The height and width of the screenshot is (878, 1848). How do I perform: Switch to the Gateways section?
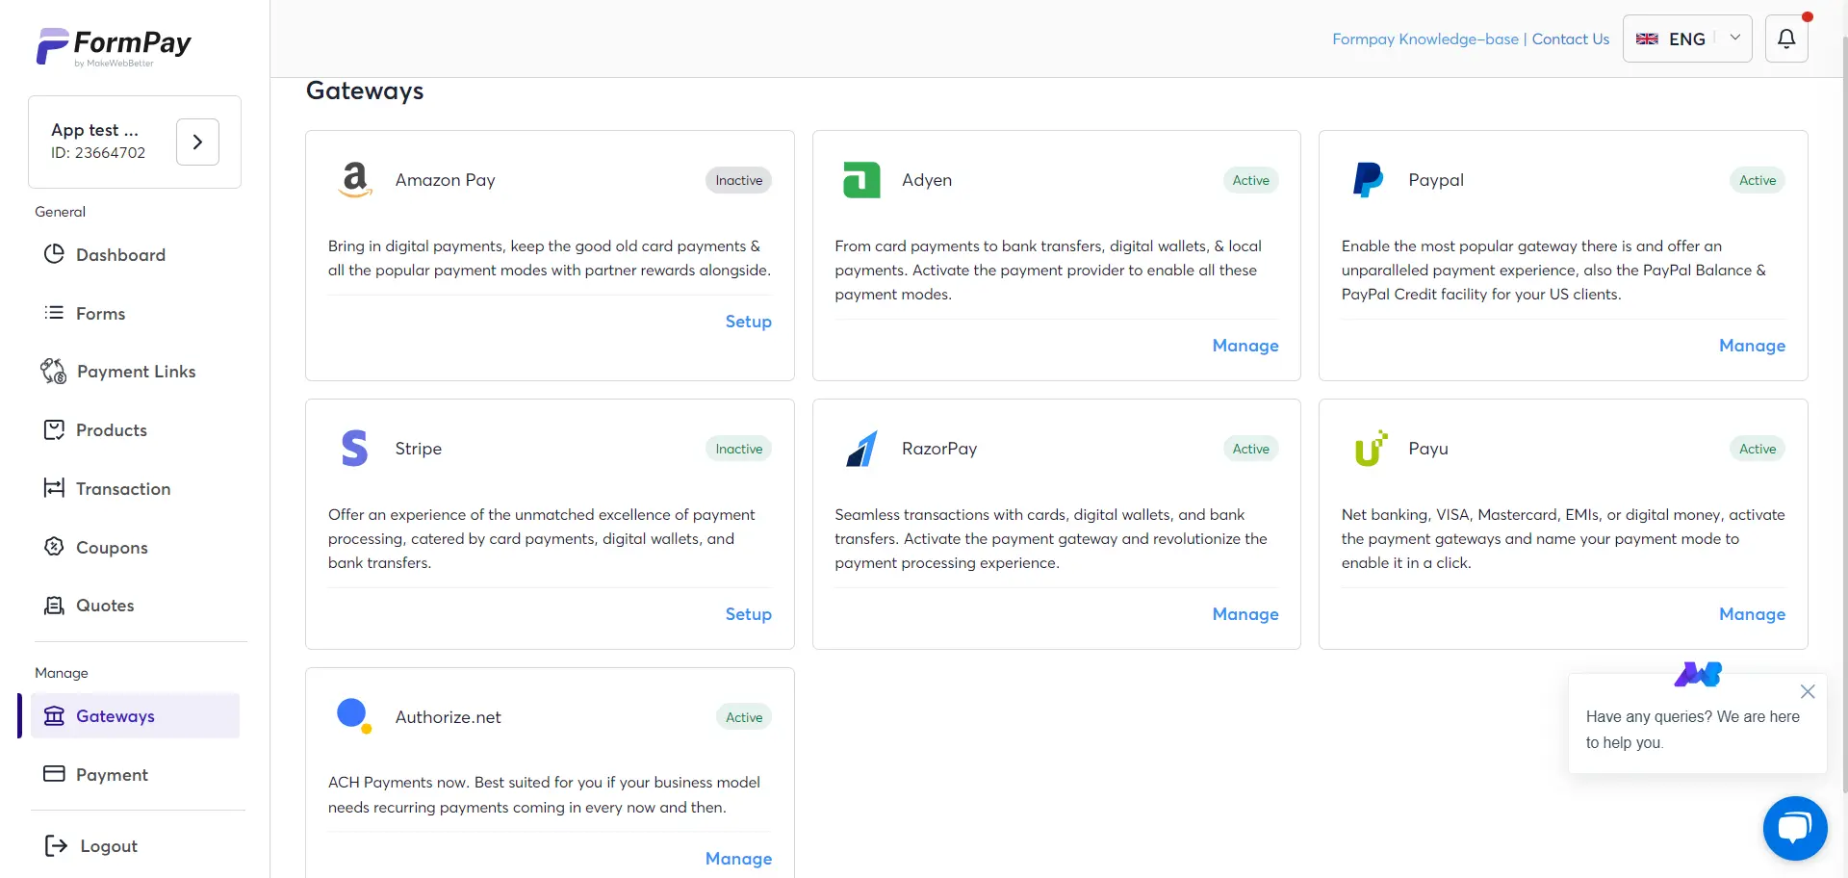(115, 715)
